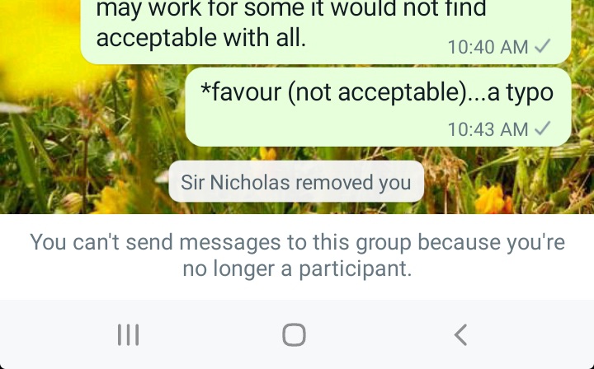This screenshot has width=594, height=369.
Task: Tap the Android home button
Action: 295,334
